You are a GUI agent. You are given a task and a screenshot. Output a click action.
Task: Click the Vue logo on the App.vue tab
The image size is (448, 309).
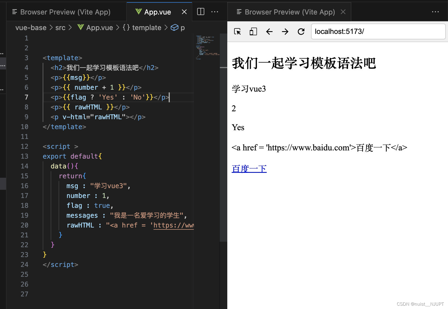(x=138, y=12)
